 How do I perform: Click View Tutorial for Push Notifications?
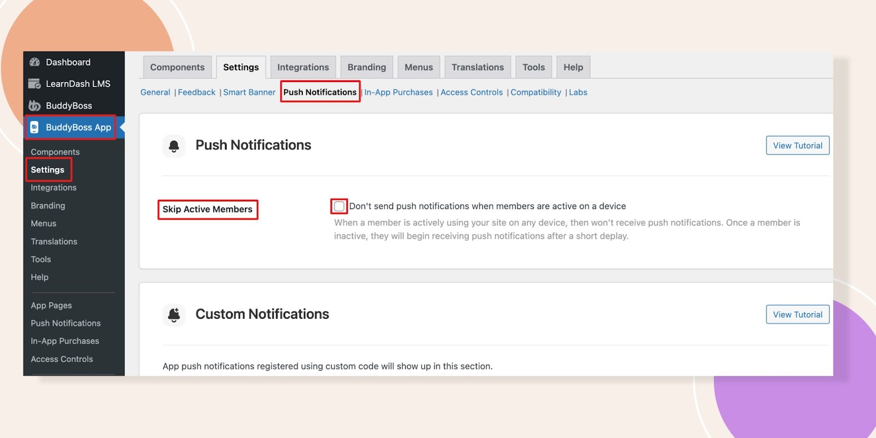coord(797,146)
